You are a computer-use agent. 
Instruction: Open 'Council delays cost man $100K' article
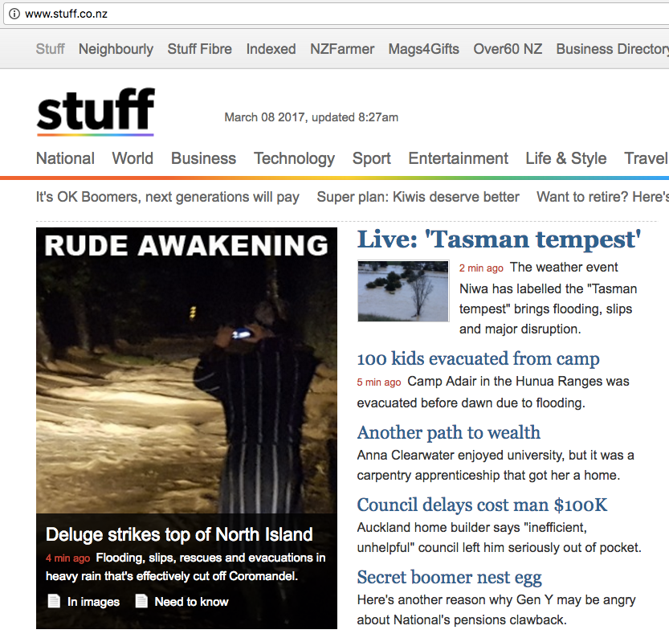point(482,505)
